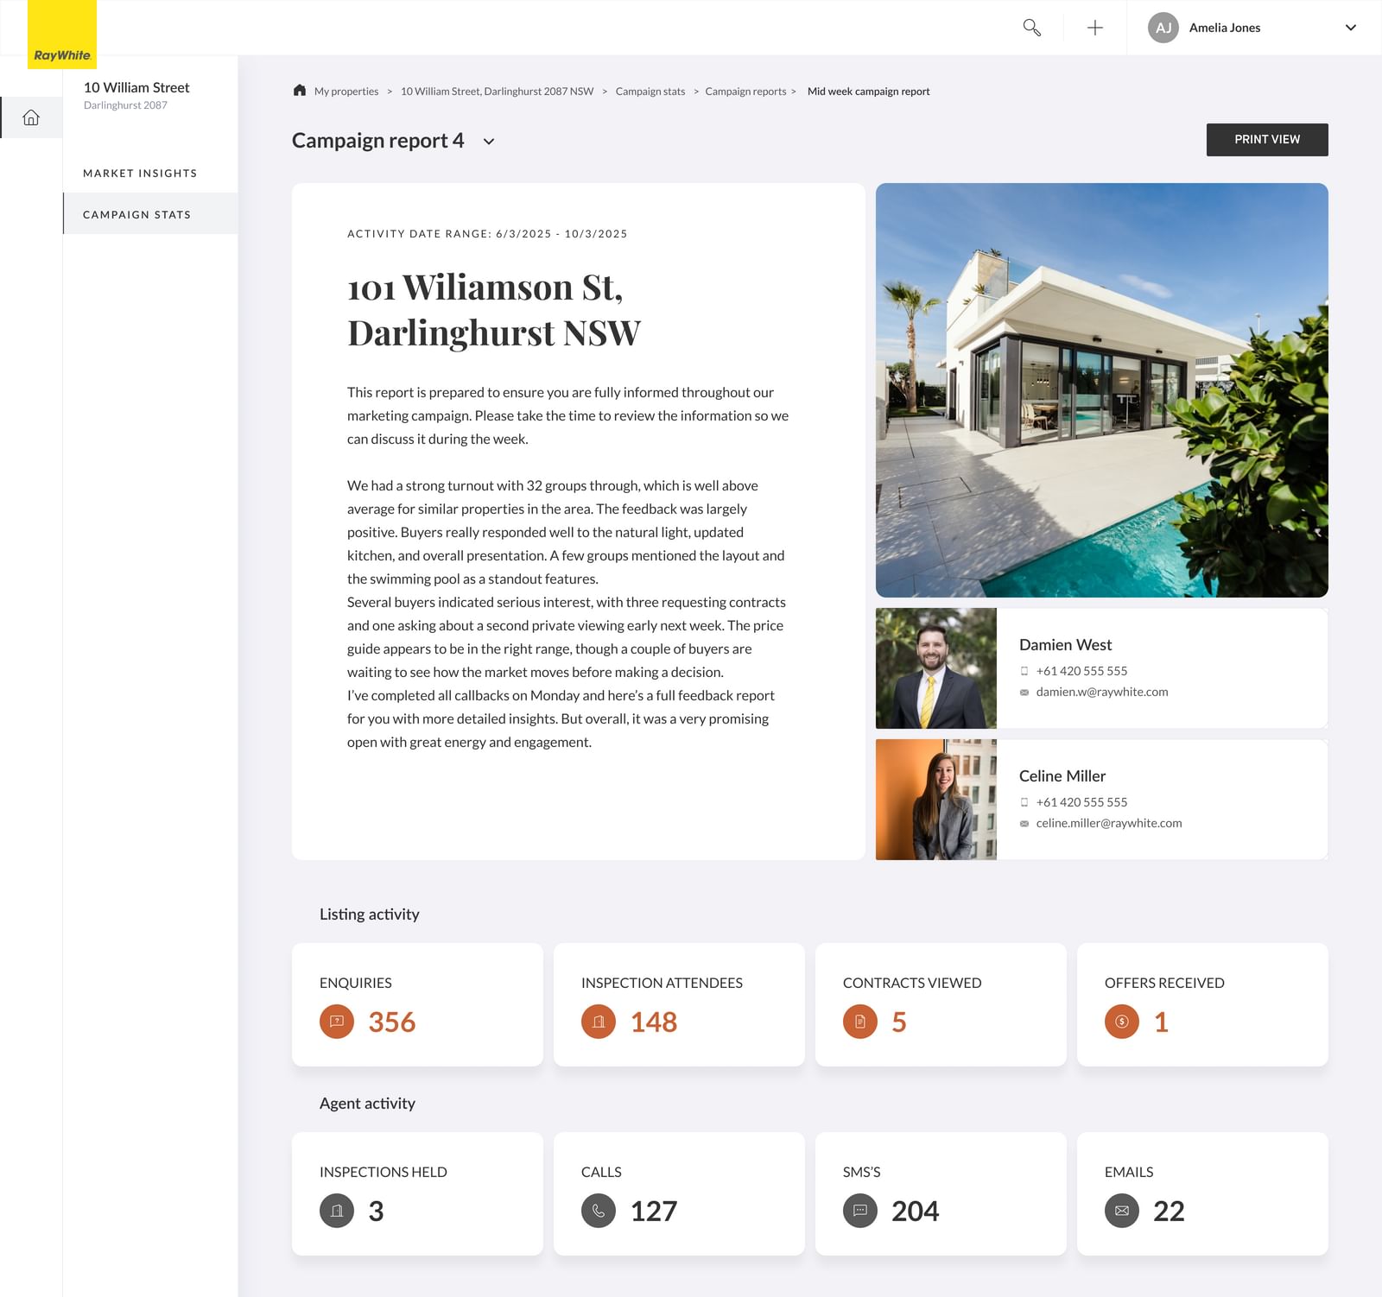Click the Emails envelope icon
The image size is (1382, 1297).
1121,1211
